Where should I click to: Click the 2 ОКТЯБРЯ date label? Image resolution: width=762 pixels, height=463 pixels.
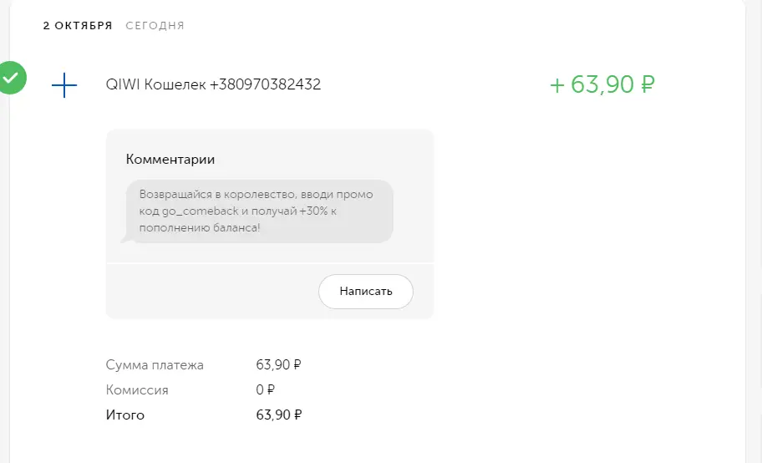point(78,26)
